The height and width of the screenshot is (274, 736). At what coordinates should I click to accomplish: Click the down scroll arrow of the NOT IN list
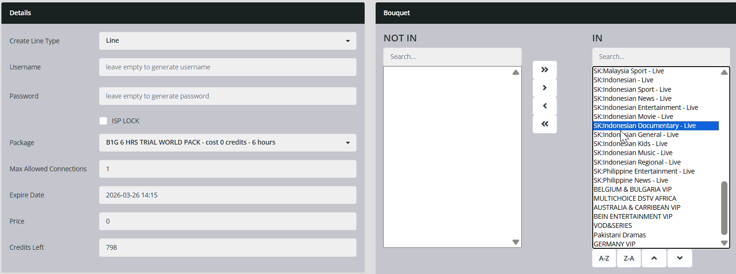pos(515,242)
